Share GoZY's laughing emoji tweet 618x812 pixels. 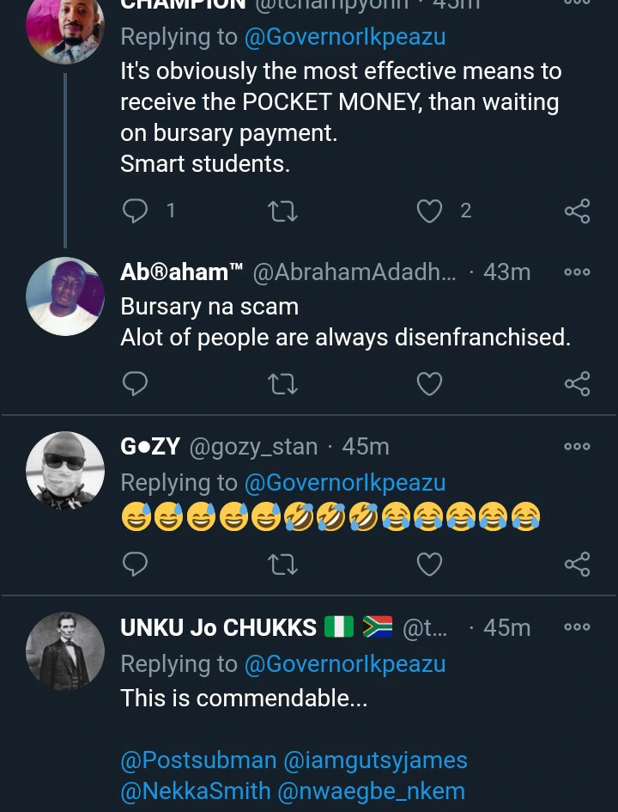coord(577,564)
